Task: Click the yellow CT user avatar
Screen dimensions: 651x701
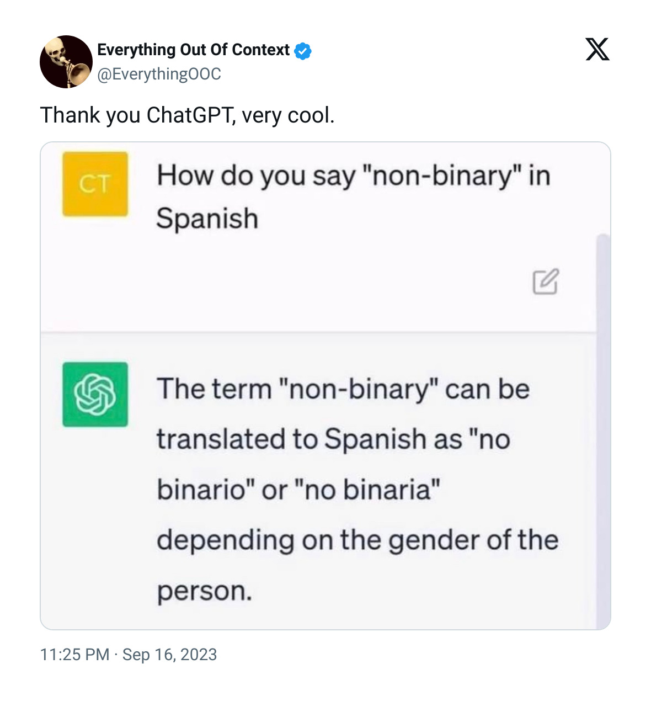Action: click(x=95, y=184)
